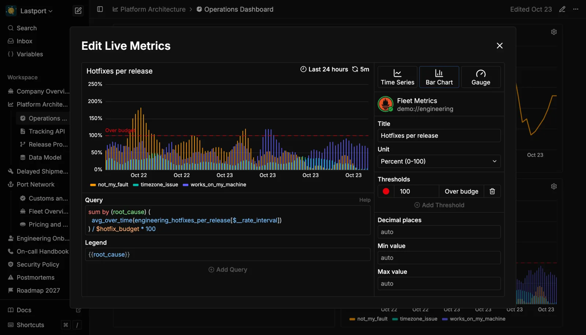Screen dimensions: 586x335
Task: Open the lower panel settings gear
Action: [554, 186]
